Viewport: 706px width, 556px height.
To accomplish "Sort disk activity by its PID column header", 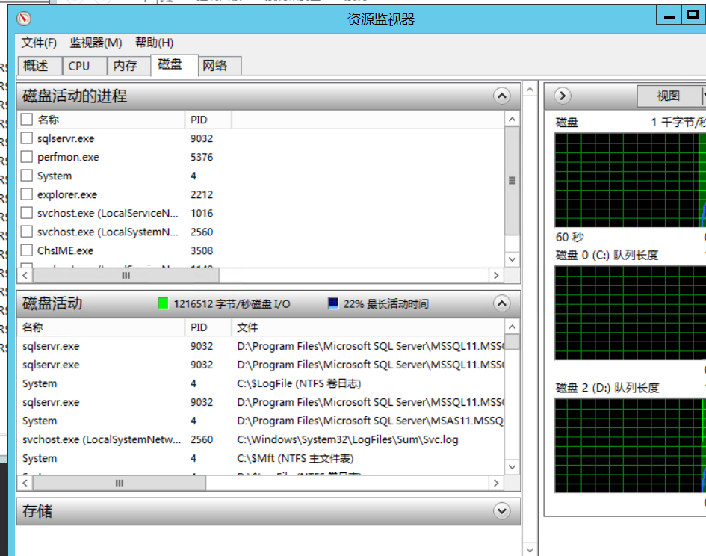I will coord(208,327).
